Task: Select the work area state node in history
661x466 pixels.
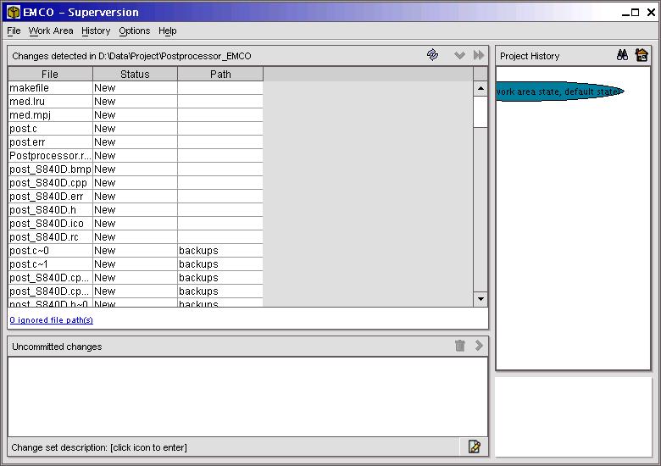Action: click(559, 92)
